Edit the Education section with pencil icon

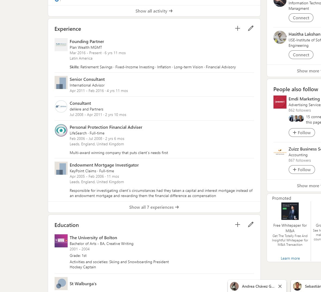[x=250, y=225]
